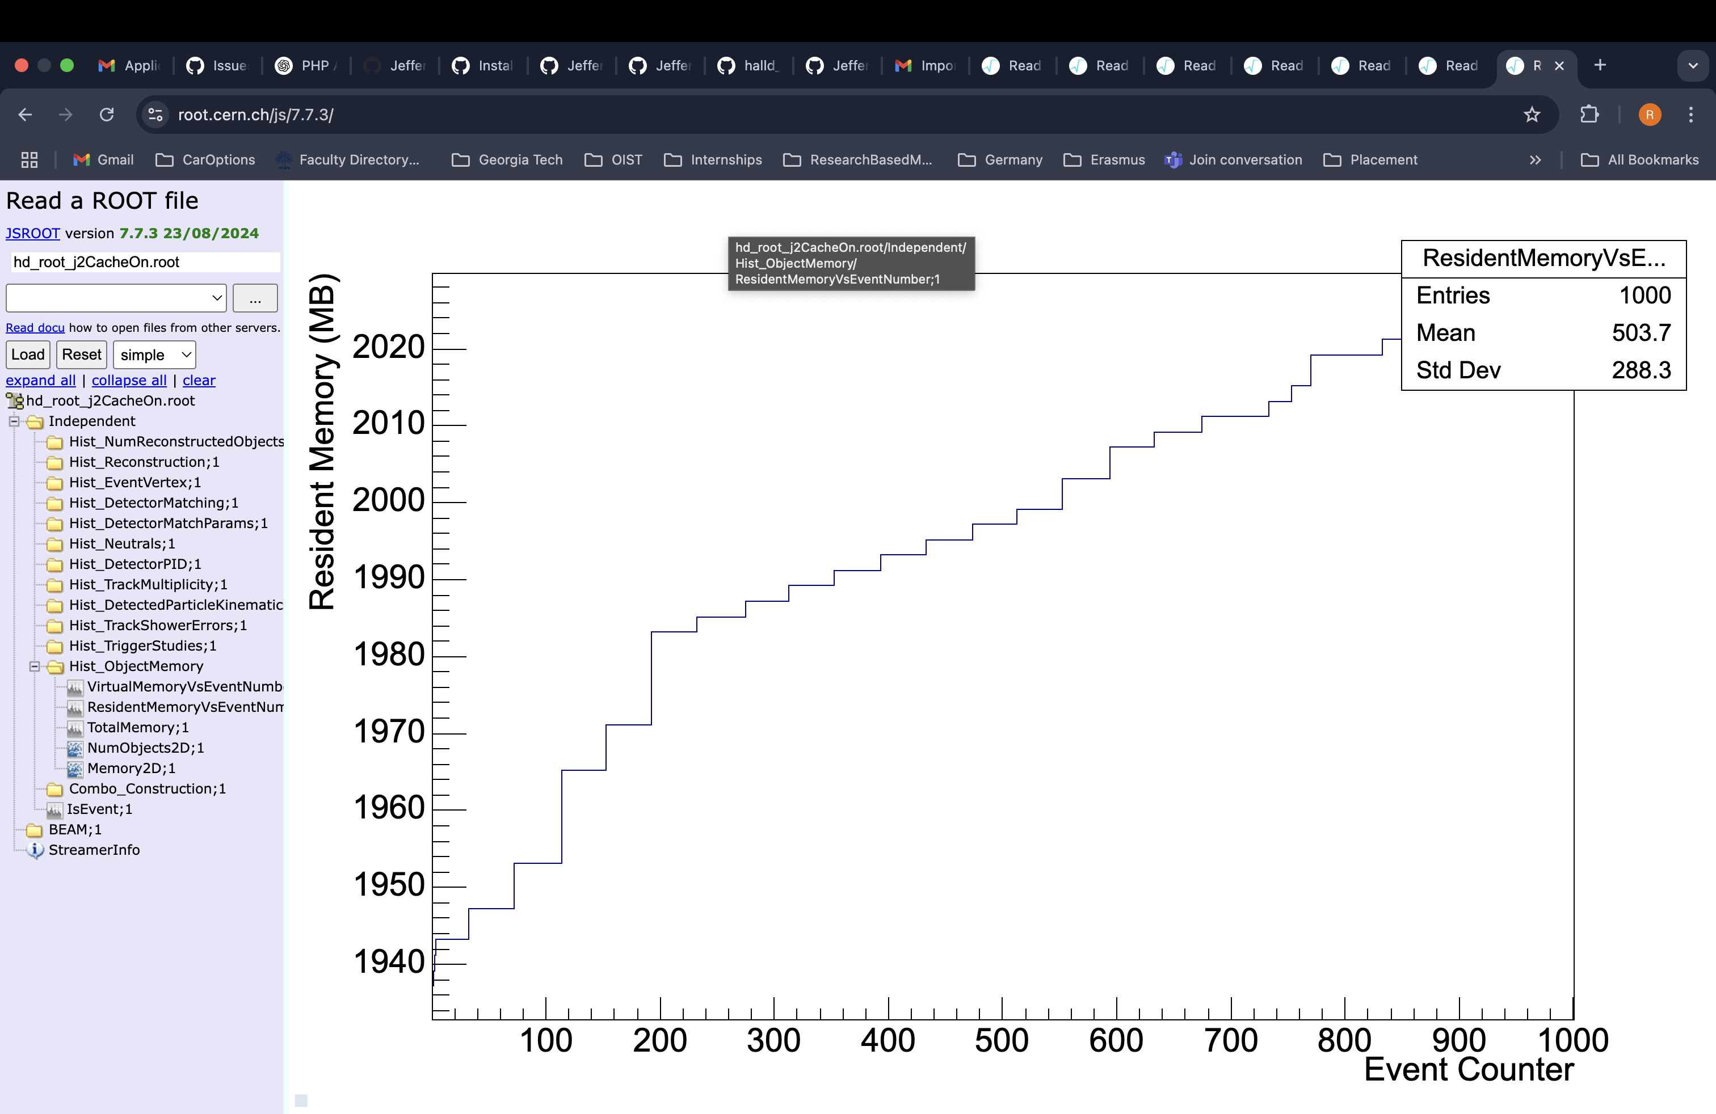Collapse the Independent folder tree node

coord(14,421)
